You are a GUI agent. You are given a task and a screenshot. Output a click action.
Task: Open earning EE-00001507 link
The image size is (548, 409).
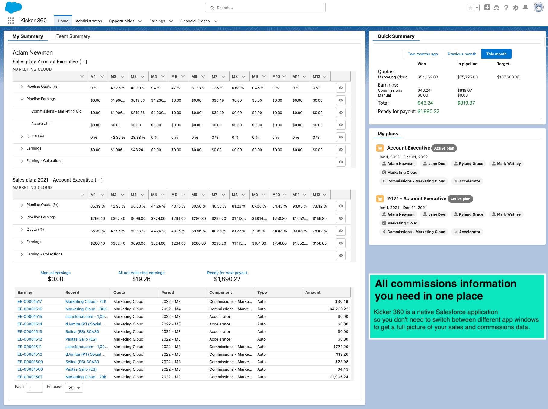click(30, 377)
